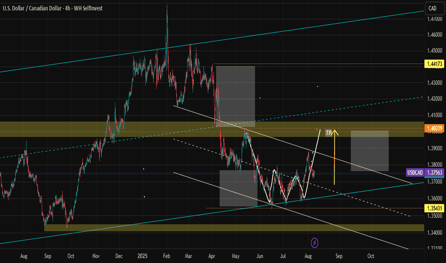The height and width of the screenshot is (263, 446).
Task: Click the 1.34000 price axis value
Action: coord(435,232)
